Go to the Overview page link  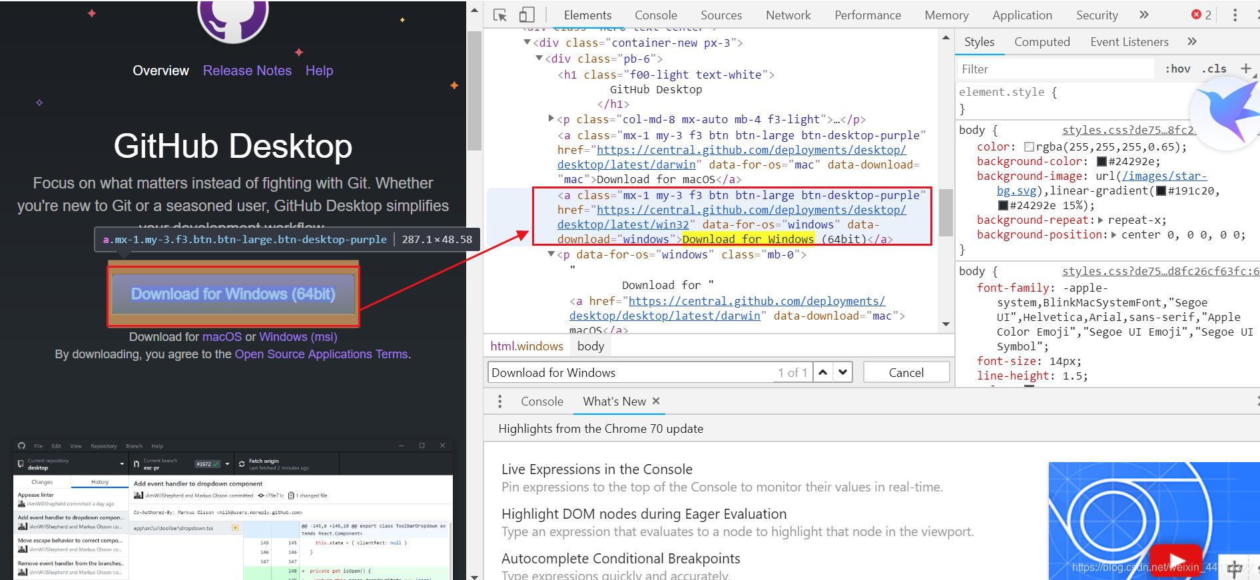[x=160, y=71]
